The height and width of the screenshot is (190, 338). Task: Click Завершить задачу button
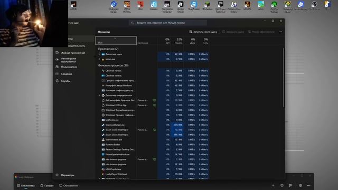click(x=233, y=32)
